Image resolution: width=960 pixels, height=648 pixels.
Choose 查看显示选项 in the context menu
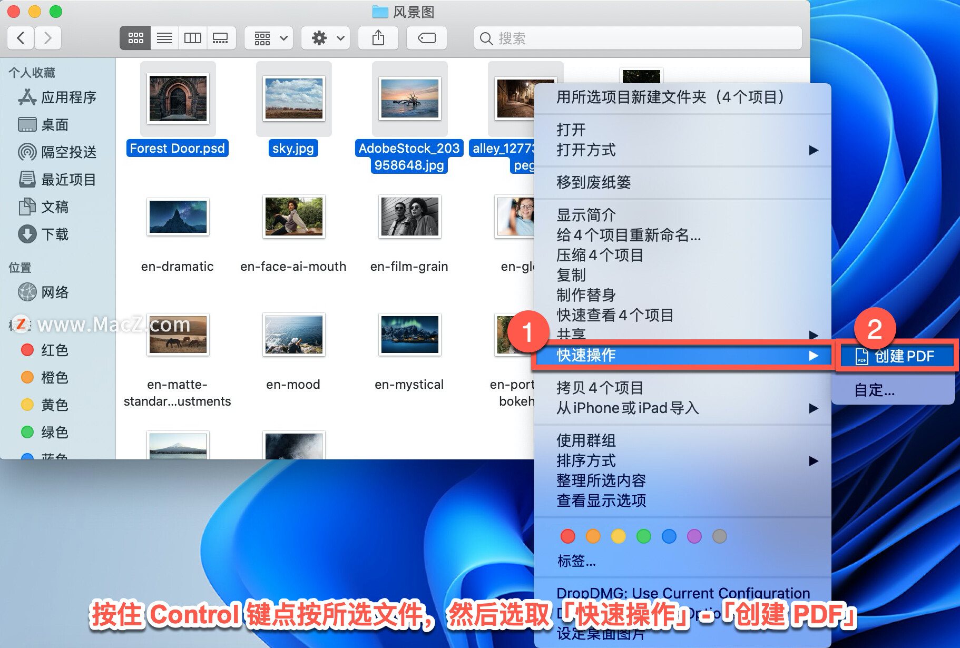[683, 501]
